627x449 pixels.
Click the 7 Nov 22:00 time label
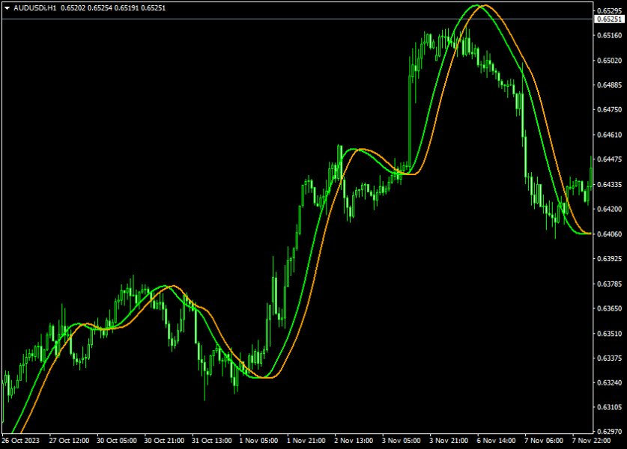click(591, 441)
